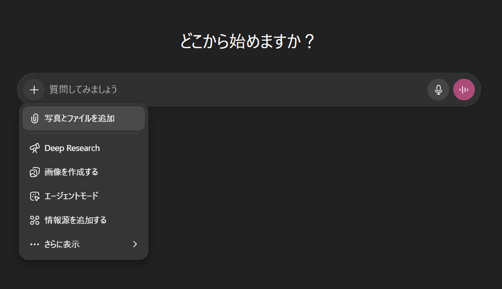The image size is (502, 289).
Task: Click the どこから始めますか？ heading text
Action: [247, 41]
